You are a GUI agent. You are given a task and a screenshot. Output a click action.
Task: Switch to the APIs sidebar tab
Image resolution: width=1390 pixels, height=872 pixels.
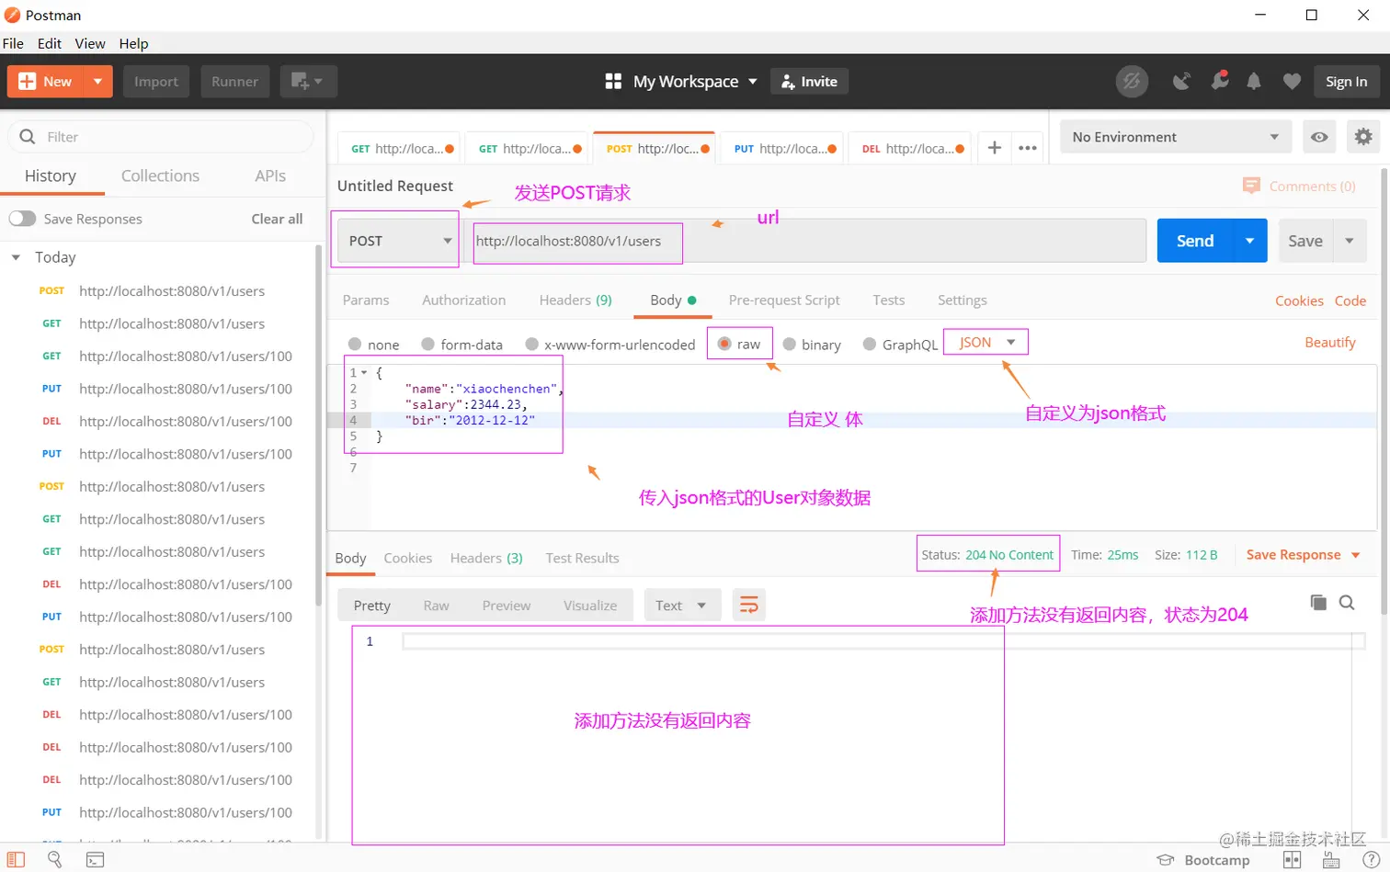pos(270,176)
